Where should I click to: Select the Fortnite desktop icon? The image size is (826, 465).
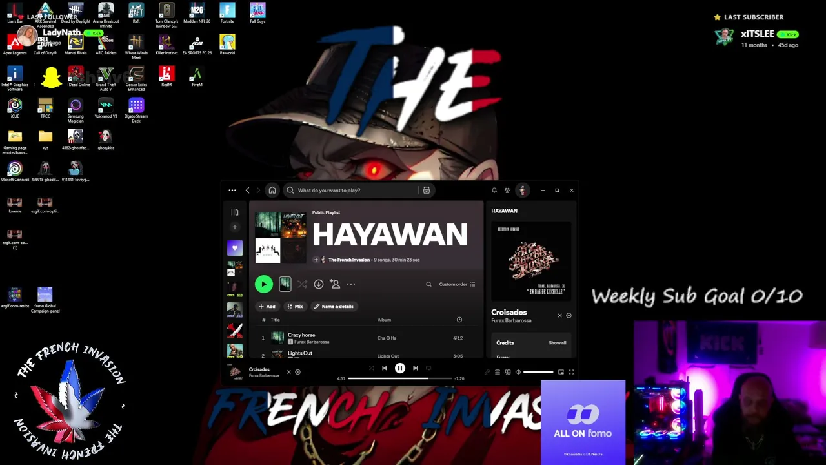point(227,13)
